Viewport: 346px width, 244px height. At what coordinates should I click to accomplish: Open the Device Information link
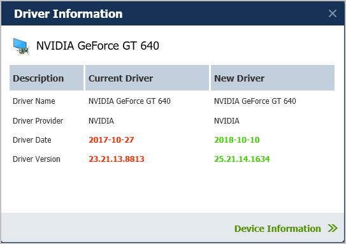pyautogui.click(x=277, y=229)
